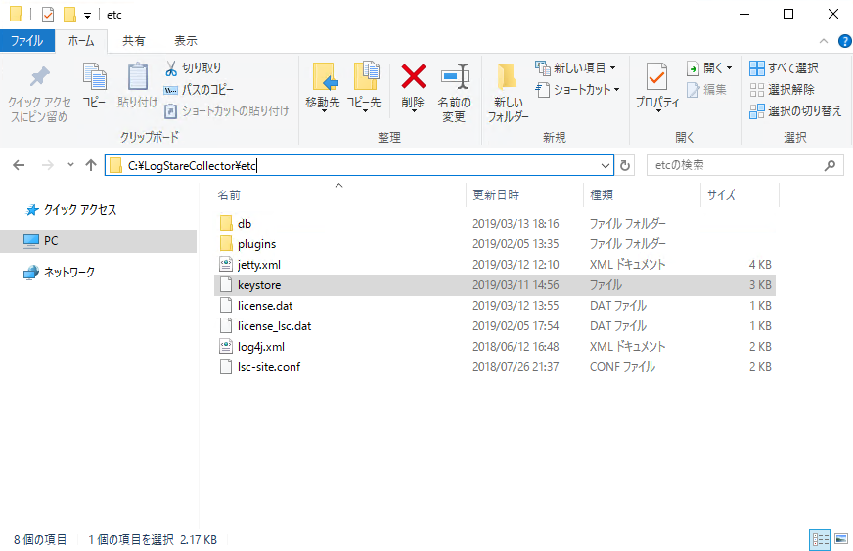Switch to the Share tab
This screenshot has width=853, height=551.
[134, 41]
